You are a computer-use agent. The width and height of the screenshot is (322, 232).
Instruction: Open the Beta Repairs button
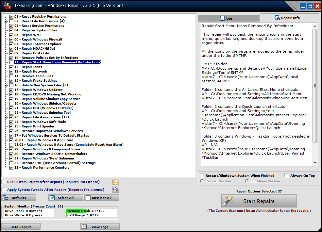(x=21, y=227)
